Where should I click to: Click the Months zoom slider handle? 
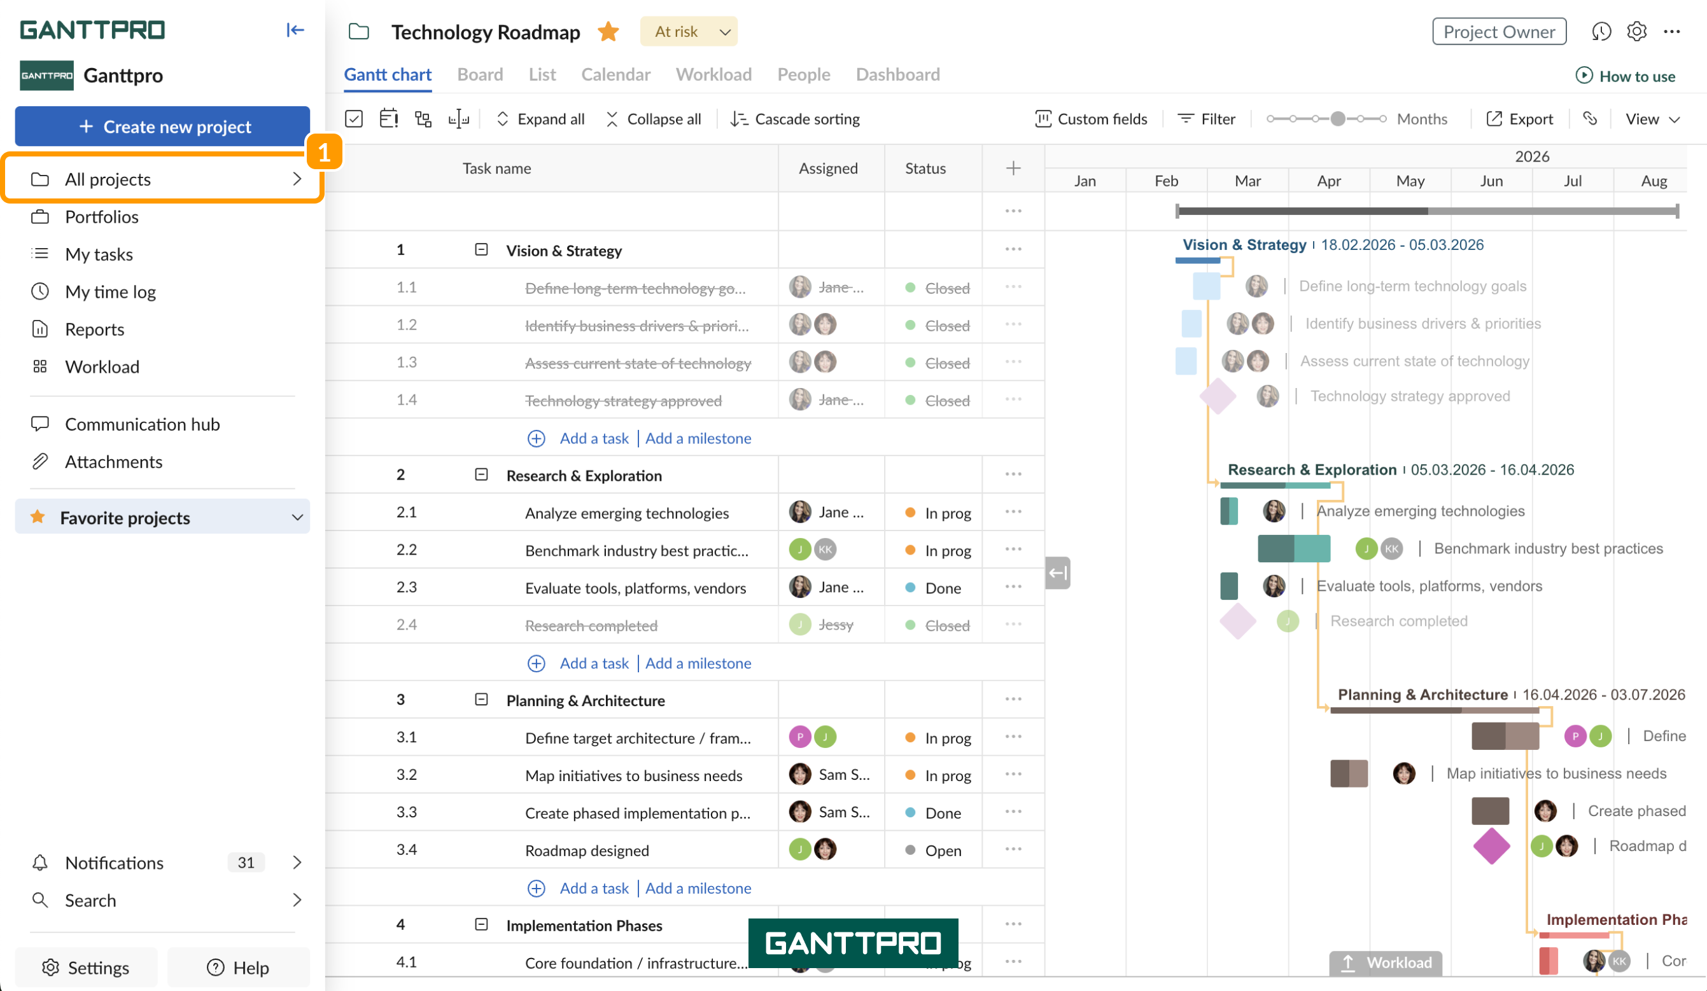1337,119
